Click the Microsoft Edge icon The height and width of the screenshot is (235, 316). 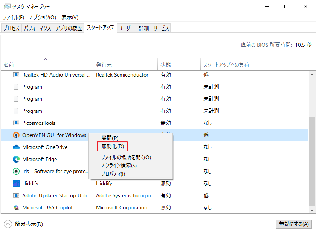pyautogui.click(x=16, y=159)
